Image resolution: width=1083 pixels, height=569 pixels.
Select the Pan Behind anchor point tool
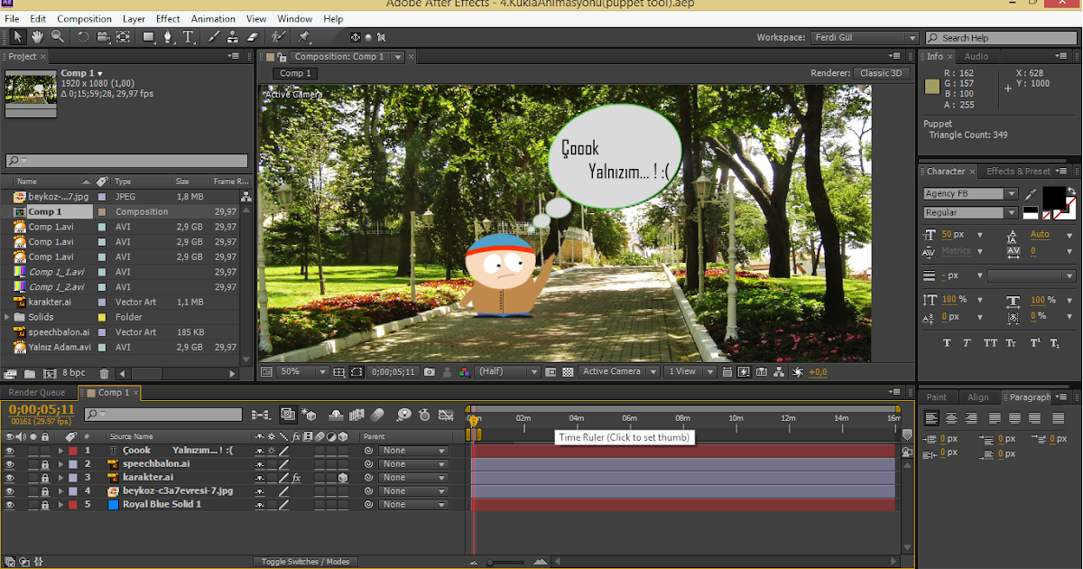(x=124, y=37)
